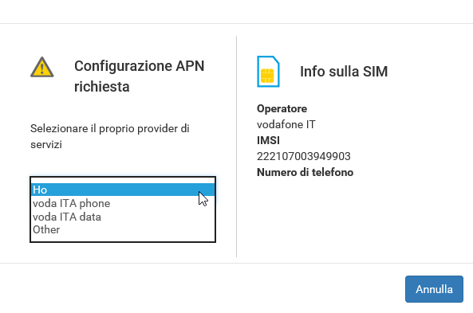Viewport: 473px width, 313px height.
Task: Click the SIM card icon
Action: pos(268,72)
